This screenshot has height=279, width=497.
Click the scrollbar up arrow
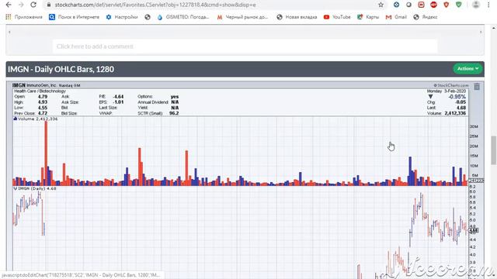tap(494, 28)
